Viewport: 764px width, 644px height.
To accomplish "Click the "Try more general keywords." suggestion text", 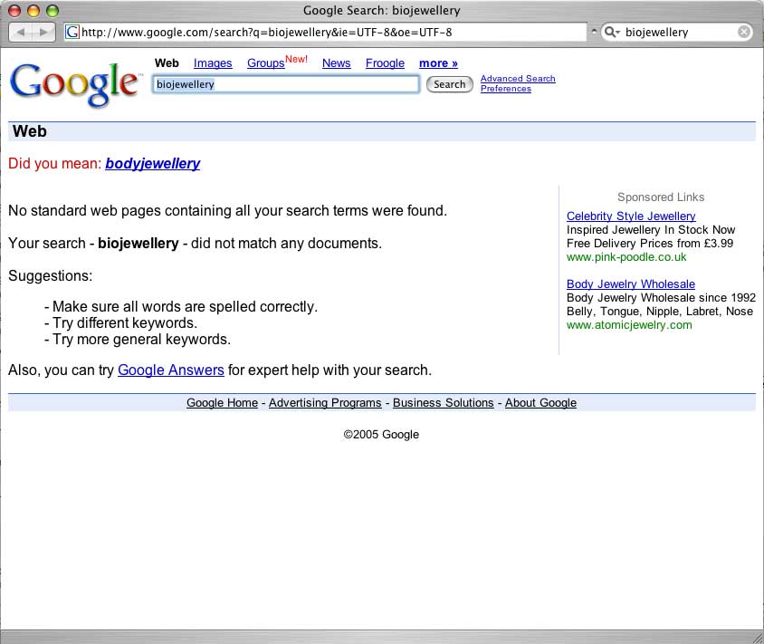I will point(141,340).
